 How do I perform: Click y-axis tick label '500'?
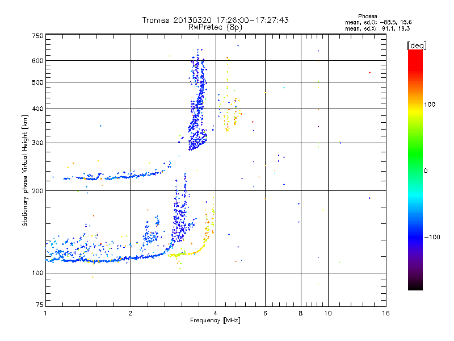click(37, 82)
